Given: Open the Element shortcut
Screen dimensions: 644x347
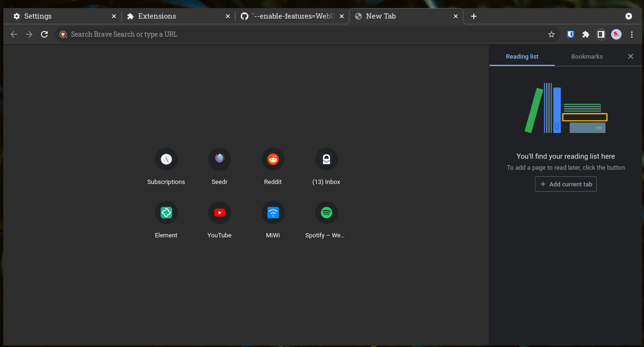Looking at the screenshot, I should pyautogui.click(x=166, y=213).
